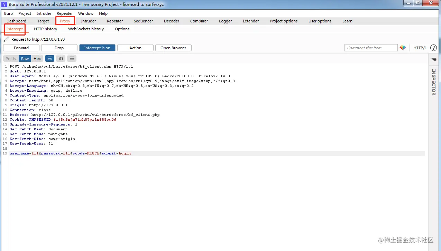This screenshot has width=441, height=251.
Task: Open the help question mark icon
Action: tap(433, 48)
